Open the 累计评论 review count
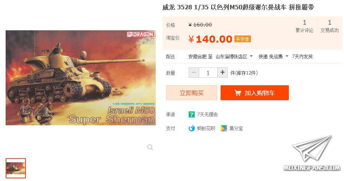Image resolution: width=344 pixels, height=181 pixels. [x=304, y=26]
